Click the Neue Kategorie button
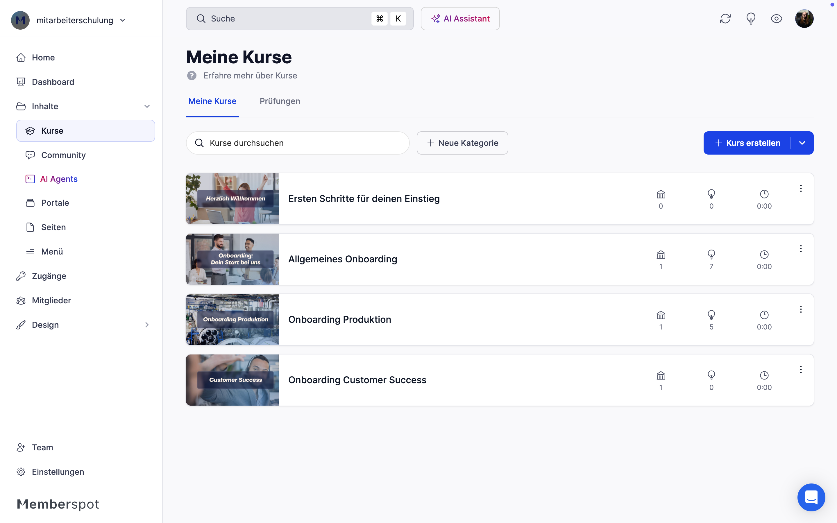The height and width of the screenshot is (523, 837). pos(462,143)
